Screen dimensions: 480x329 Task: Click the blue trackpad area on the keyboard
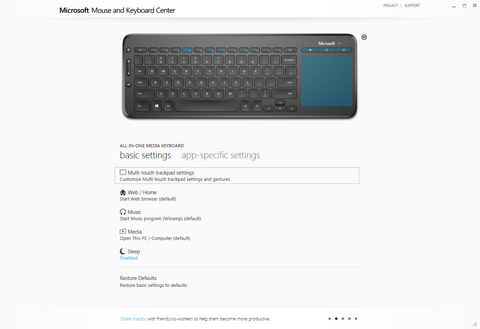pyautogui.click(x=327, y=80)
